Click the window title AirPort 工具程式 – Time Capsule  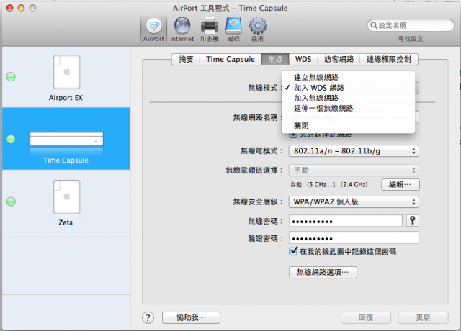point(230,8)
